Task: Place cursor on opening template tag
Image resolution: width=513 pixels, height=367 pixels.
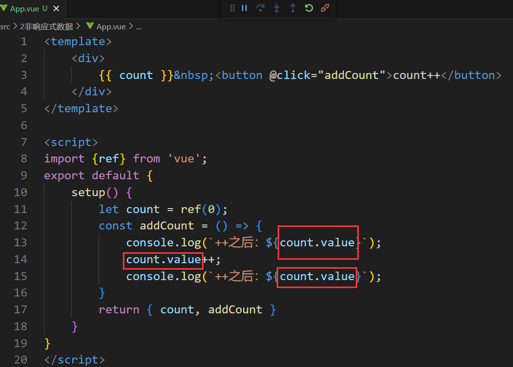Action: tap(78, 41)
